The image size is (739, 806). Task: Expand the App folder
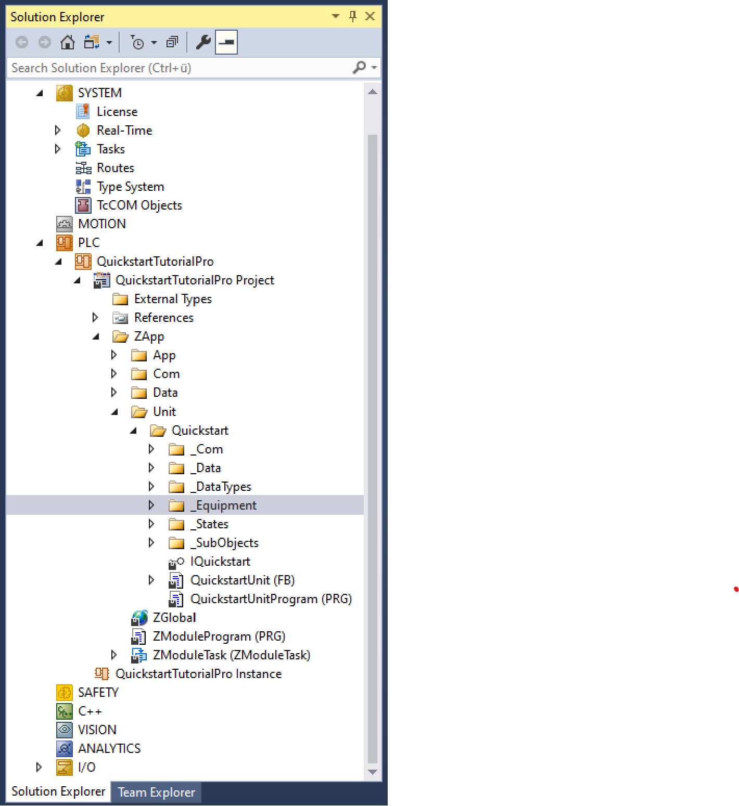coord(114,355)
